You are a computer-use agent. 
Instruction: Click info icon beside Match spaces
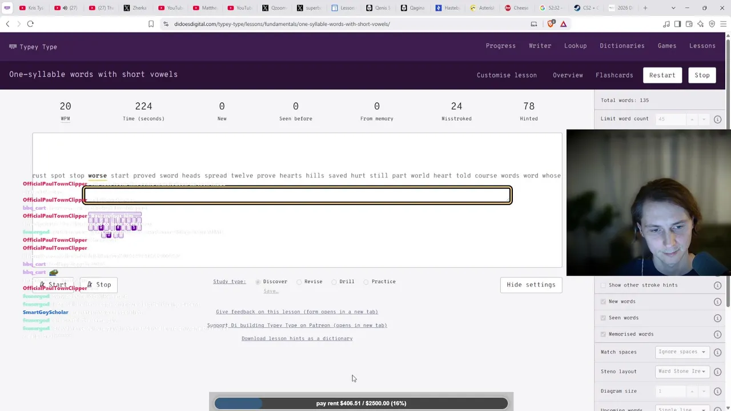(x=717, y=352)
